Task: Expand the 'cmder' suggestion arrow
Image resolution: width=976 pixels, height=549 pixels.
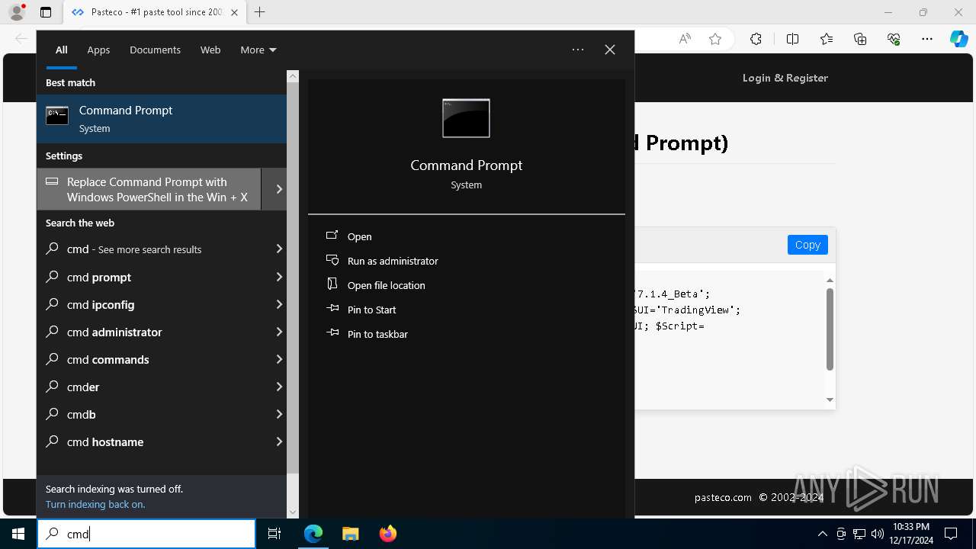Action: (279, 387)
